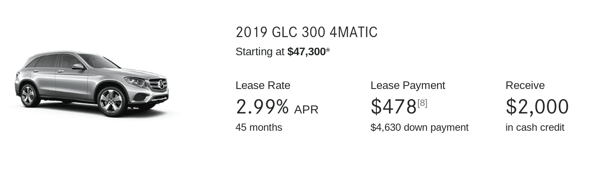Click the front wheel of the SUV
Screen dimensions: 595x178
point(111,101)
